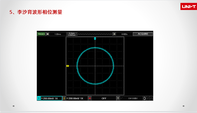Toggle the math OFF state field
Screen dimensions: 197x113
click(104, 98)
